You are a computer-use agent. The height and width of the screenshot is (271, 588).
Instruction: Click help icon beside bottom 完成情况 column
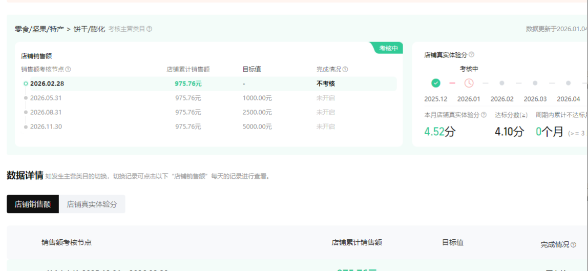[x=573, y=245]
